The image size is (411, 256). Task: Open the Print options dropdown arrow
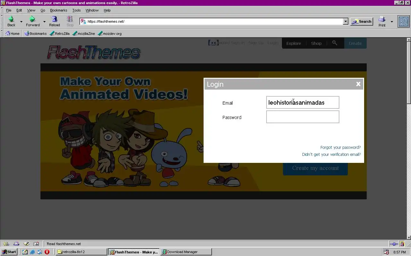392,22
